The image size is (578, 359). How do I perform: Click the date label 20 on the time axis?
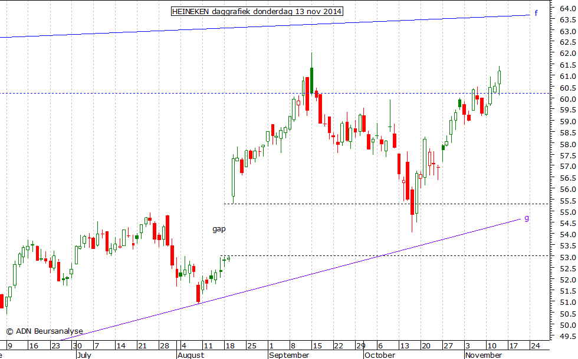[426, 346]
